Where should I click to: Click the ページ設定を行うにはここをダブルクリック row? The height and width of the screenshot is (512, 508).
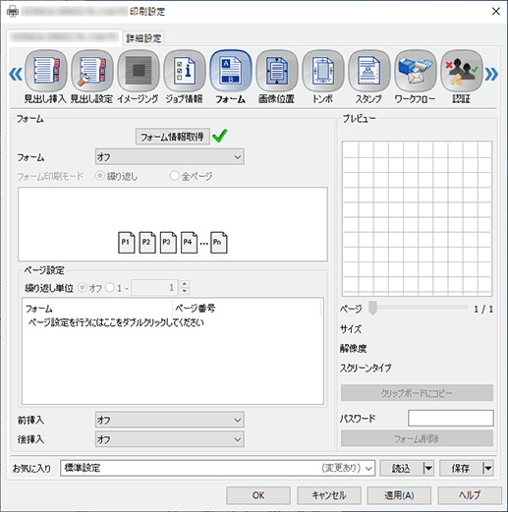tap(173, 322)
